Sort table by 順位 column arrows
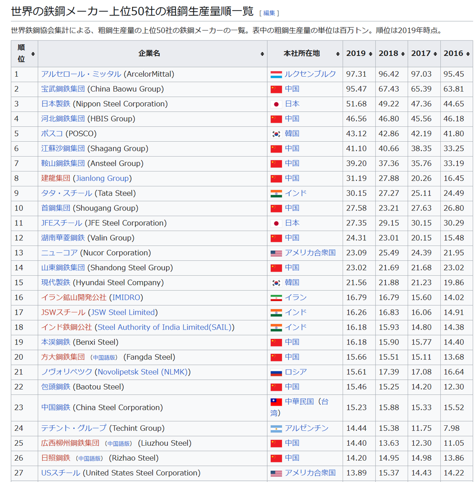Screen dimensions: 476x482 (x=33, y=54)
